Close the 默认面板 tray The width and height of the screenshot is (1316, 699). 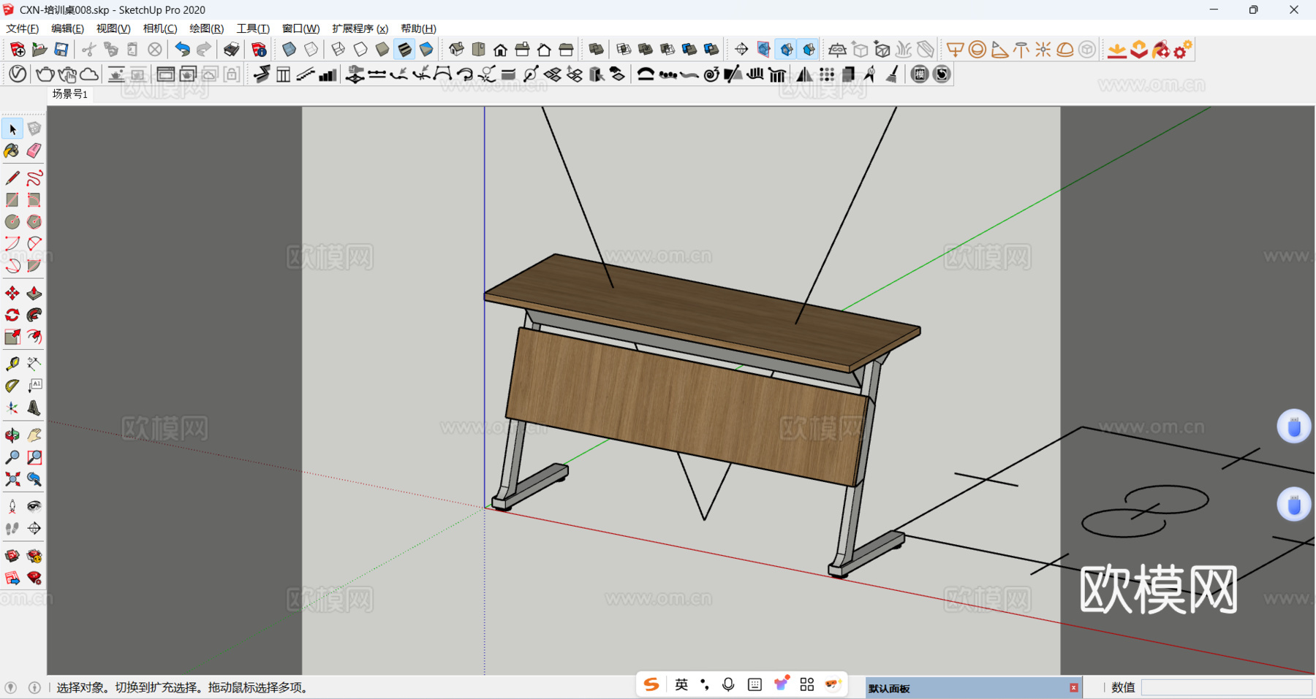pos(1073,687)
